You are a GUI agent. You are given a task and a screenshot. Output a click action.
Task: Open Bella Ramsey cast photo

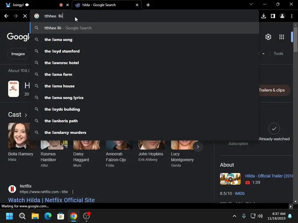click(x=19, y=136)
